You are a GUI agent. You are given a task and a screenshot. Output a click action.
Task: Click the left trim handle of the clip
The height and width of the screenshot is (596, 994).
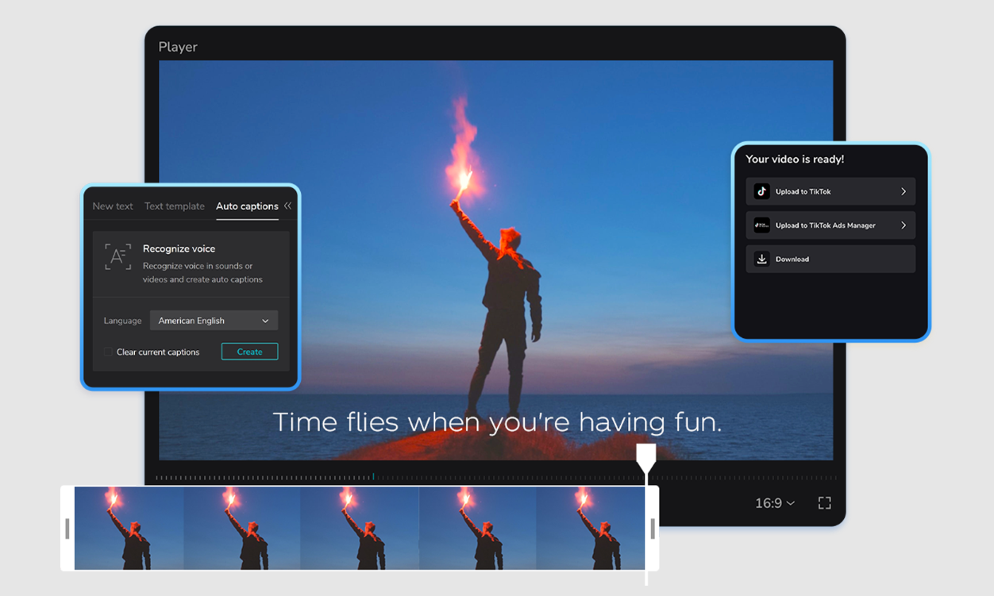tap(67, 529)
